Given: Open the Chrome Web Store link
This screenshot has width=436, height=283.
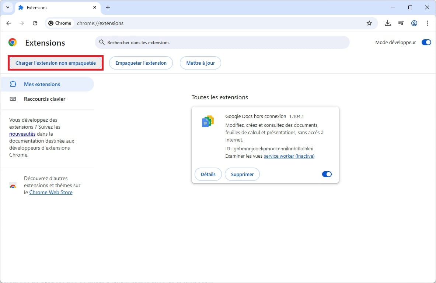Looking at the screenshot, I should coord(51,192).
